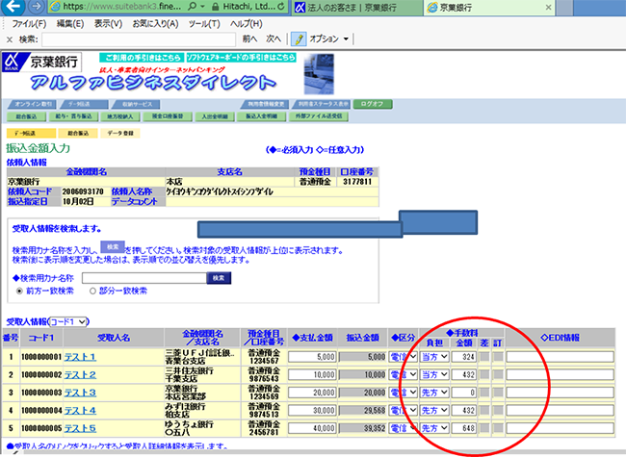The width and height of the screenshot is (626, 457).
Task: Select the 部分一致検索 radio button
Action: [92, 292]
